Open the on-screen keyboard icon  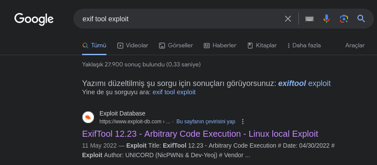click(x=309, y=19)
